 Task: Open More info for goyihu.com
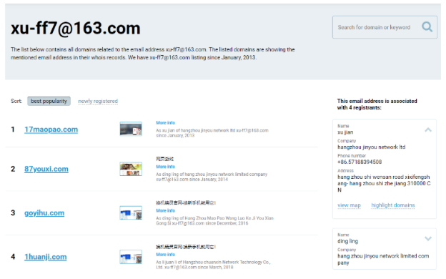click(x=166, y=210)
